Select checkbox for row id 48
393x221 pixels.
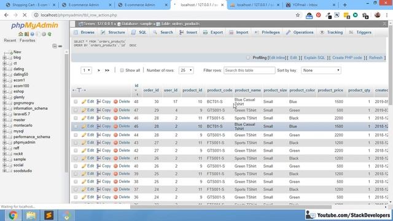click(76, 102)
